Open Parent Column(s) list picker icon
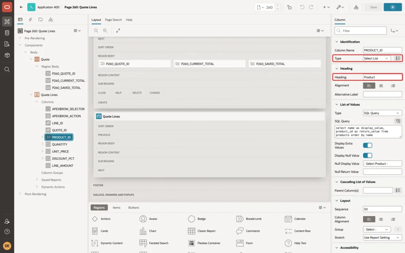 tap(398, 191)
